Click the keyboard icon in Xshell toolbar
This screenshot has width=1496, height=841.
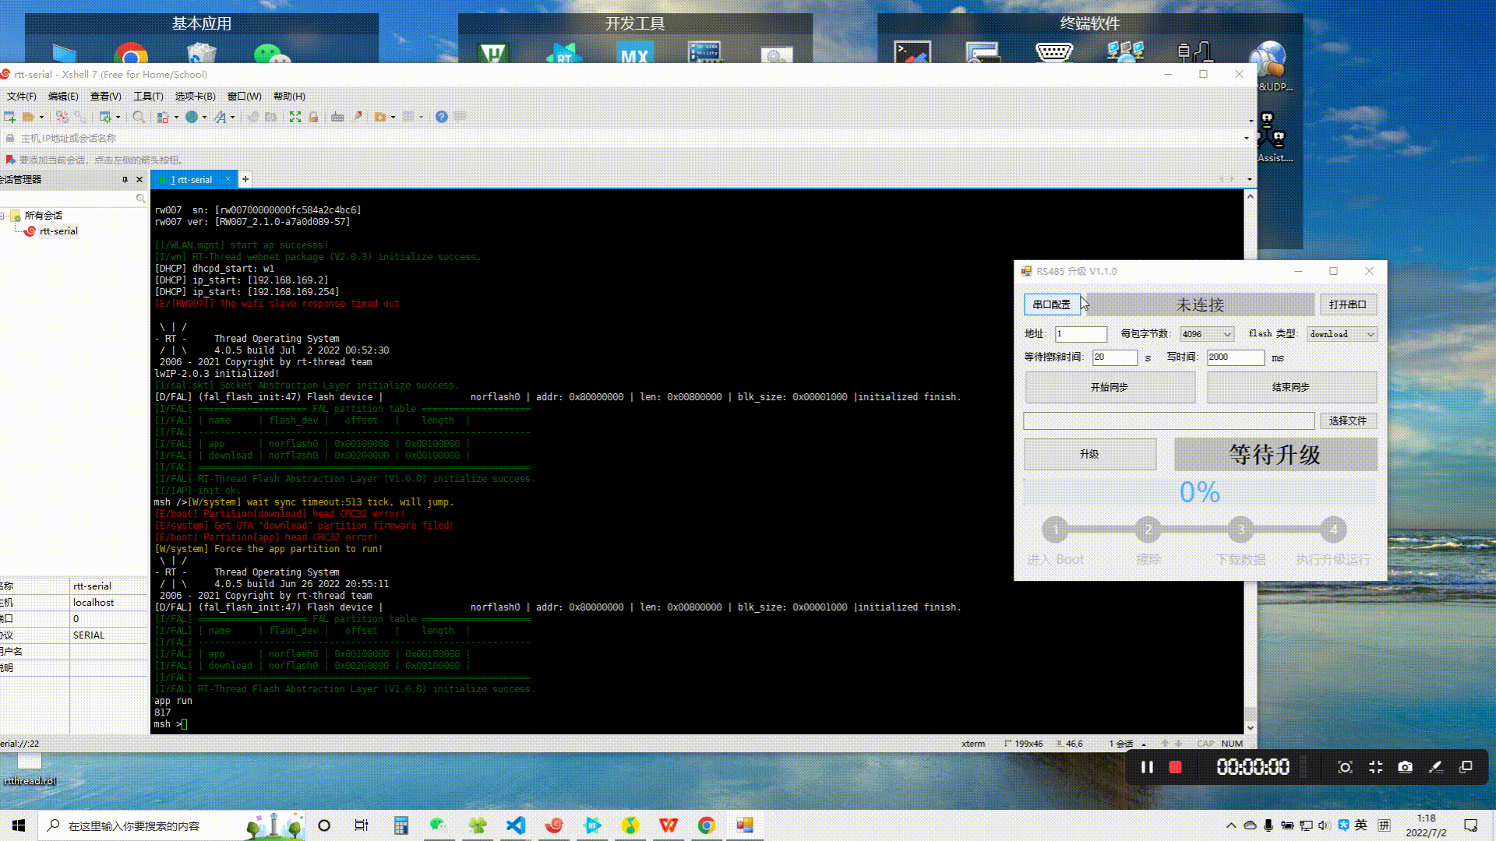[337, 117]
